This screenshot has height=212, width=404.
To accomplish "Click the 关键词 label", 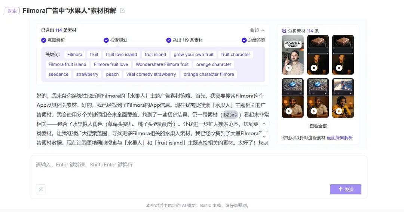I will click(53, 55).
